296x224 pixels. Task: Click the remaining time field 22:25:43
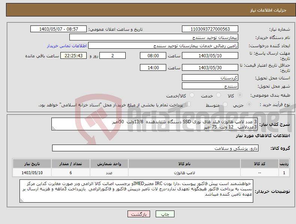coord(74,55)
